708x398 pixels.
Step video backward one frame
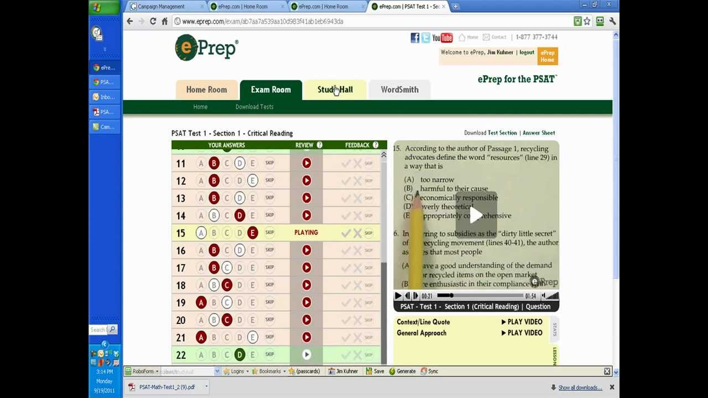(407, 296)
